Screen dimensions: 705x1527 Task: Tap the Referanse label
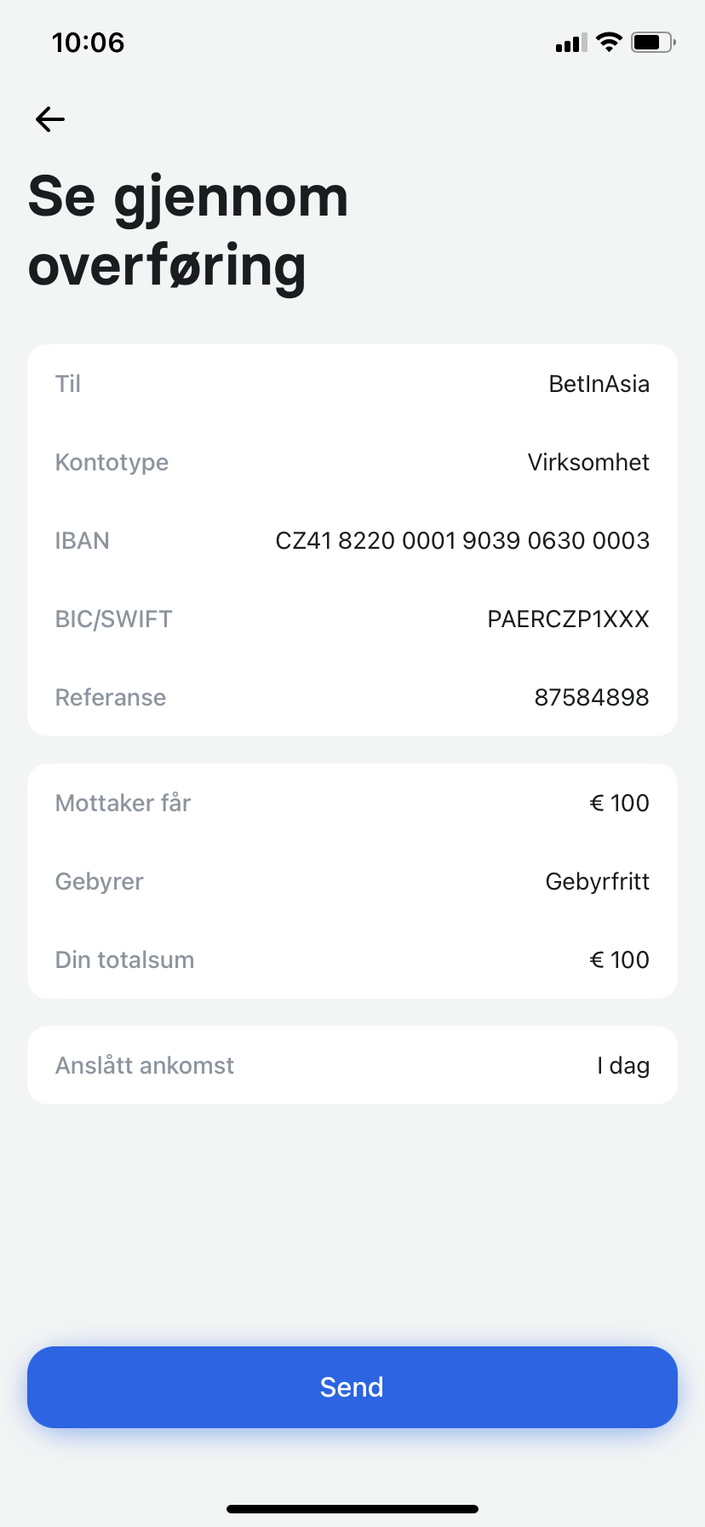coord(111,698)
